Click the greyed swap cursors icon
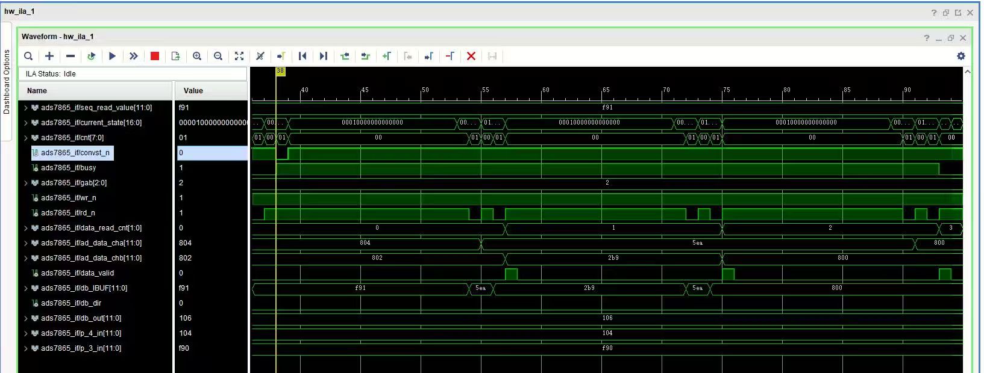 click(x=492, y=56)
